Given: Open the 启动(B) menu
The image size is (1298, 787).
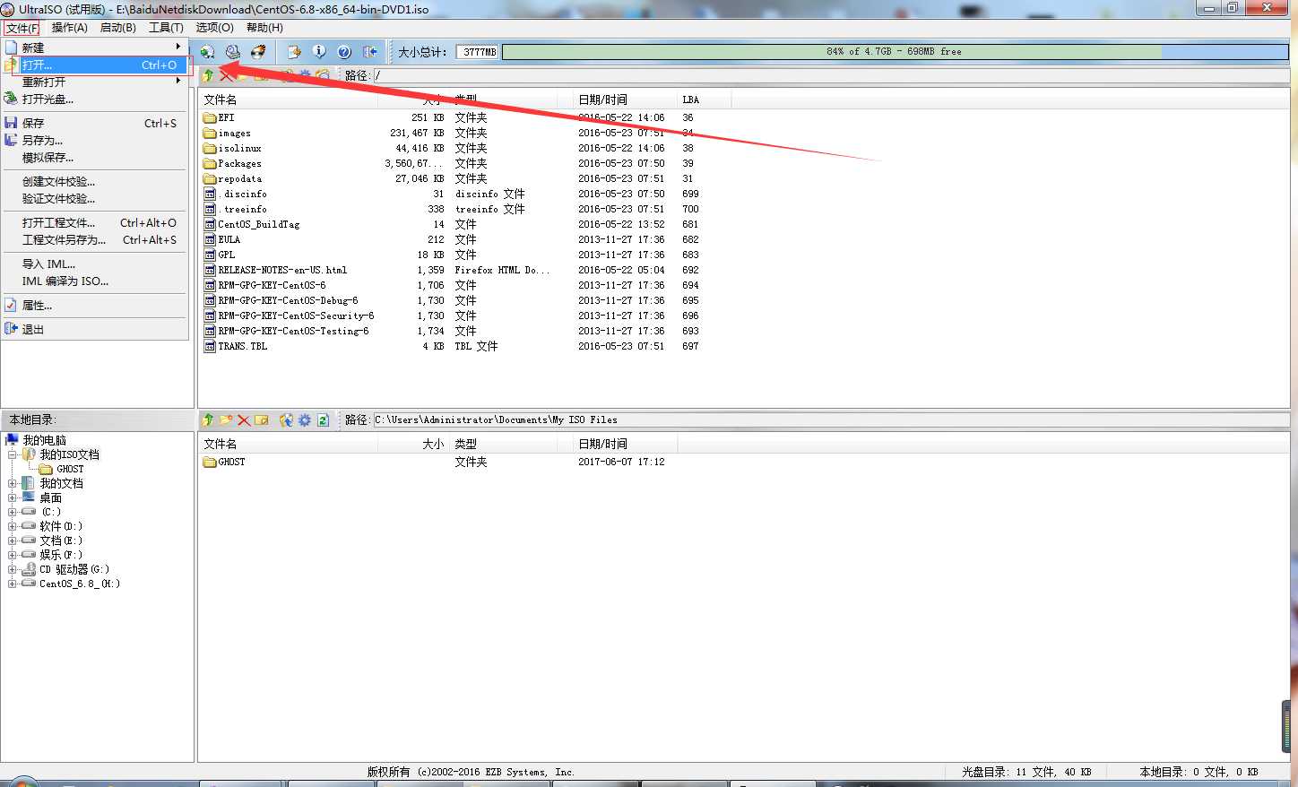Looking at the screenshot, I should click(118, 28).
